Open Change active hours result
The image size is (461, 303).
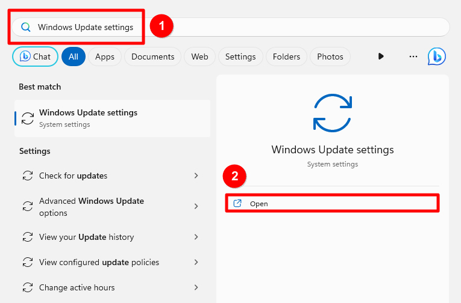112,287
